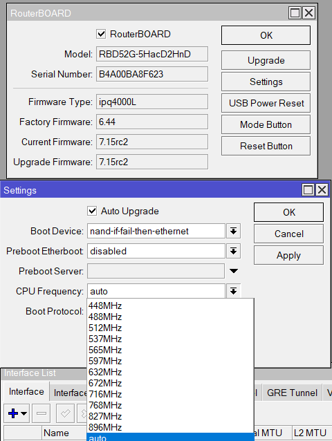Switch to the GRE Tunnel tab

292,393
